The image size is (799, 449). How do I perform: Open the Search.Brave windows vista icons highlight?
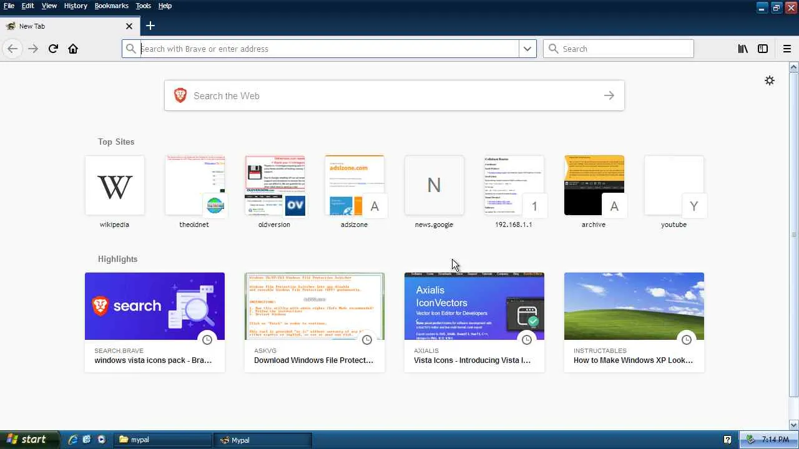155,322
